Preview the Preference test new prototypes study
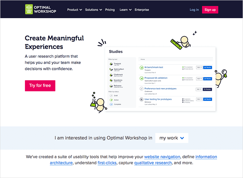Screen dimensions: 243x178 (207, 89)
